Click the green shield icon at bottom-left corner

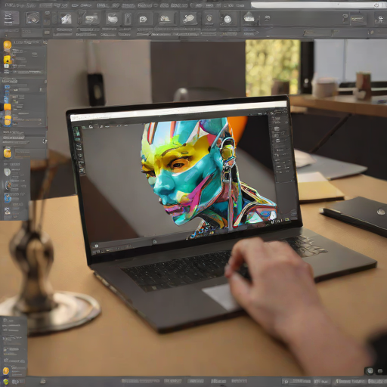(5, 382)
